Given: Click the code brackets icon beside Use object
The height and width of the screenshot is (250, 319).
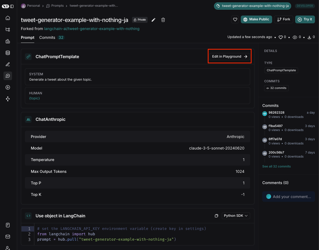Looking at the screenshot, I should [x=28, y=216].
